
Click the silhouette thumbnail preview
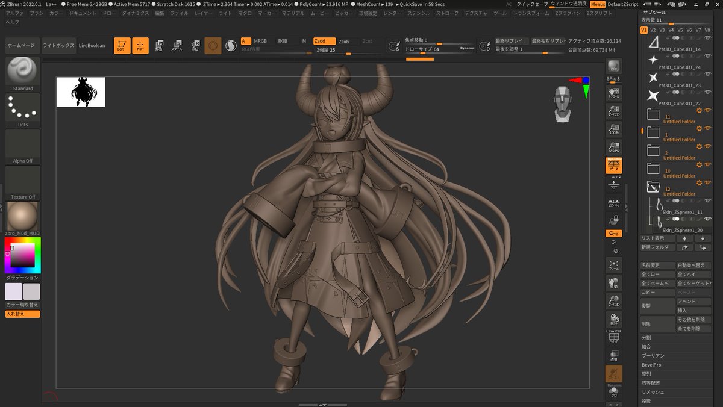point(81,92)
